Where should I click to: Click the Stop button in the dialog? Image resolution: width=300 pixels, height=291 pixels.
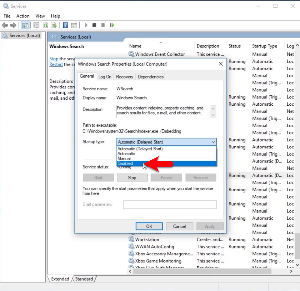coord(132,178)
